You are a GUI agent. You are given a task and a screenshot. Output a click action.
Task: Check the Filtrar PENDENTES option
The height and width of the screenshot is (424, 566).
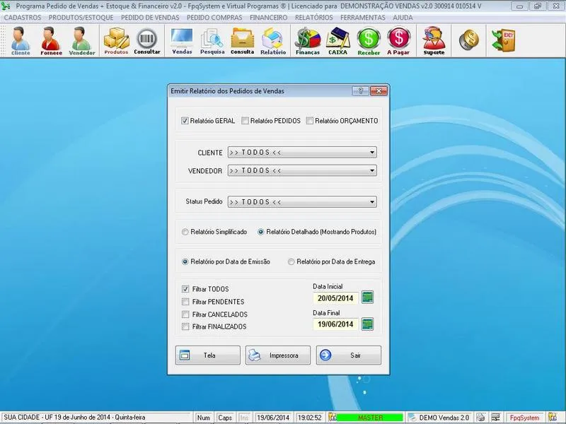point(185,302)
